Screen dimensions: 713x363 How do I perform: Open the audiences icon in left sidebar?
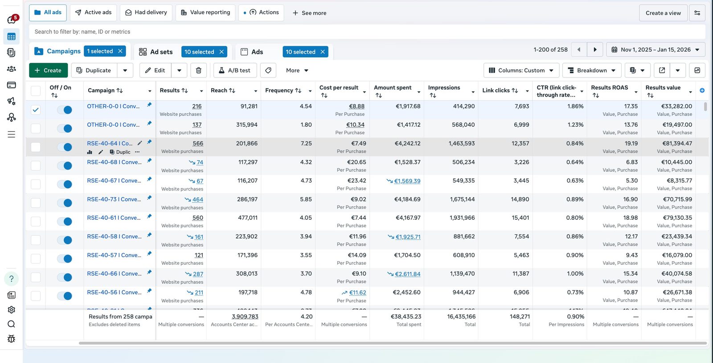pyautogui.click(x=12, y=69)
